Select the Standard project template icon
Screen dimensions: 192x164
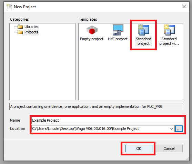144,30
